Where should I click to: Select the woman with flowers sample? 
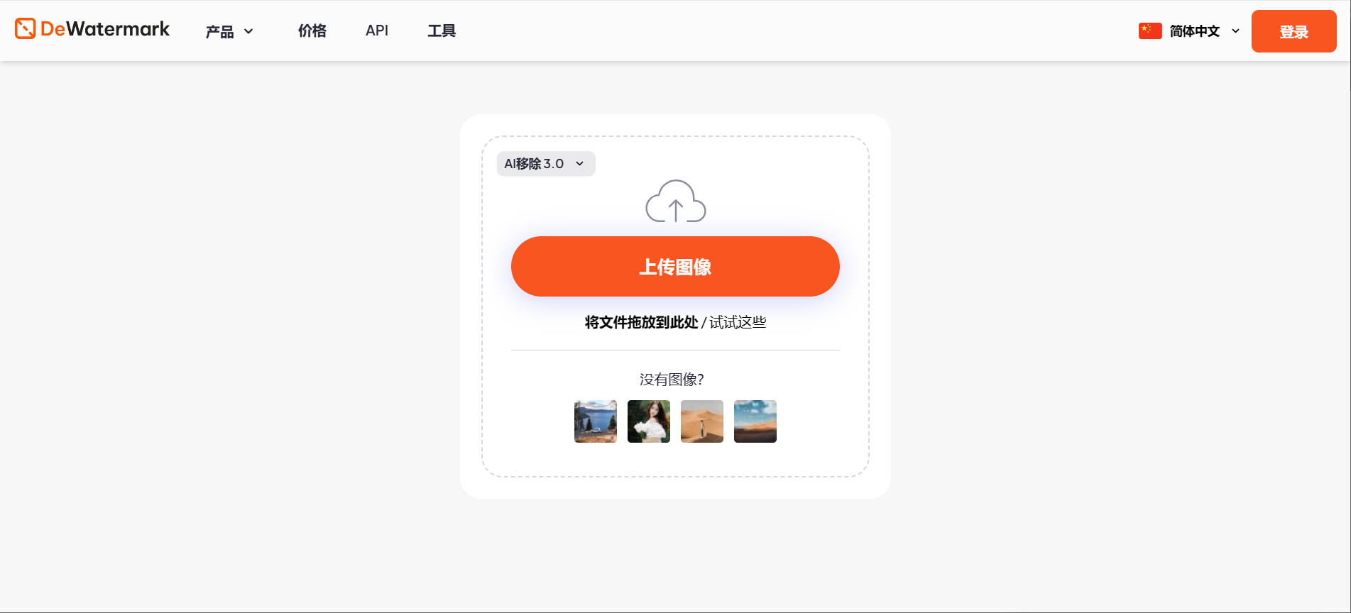(x=648, y=421)
